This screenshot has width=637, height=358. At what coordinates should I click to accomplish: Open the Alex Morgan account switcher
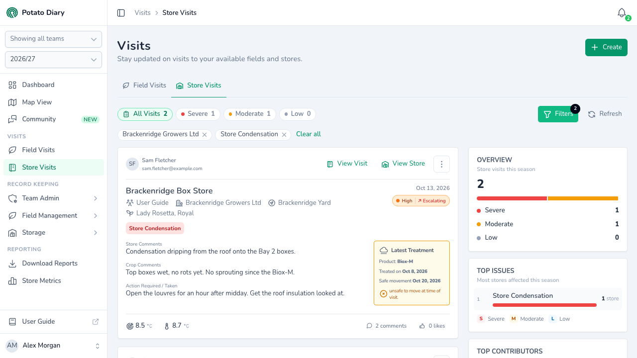click(53, 346)
